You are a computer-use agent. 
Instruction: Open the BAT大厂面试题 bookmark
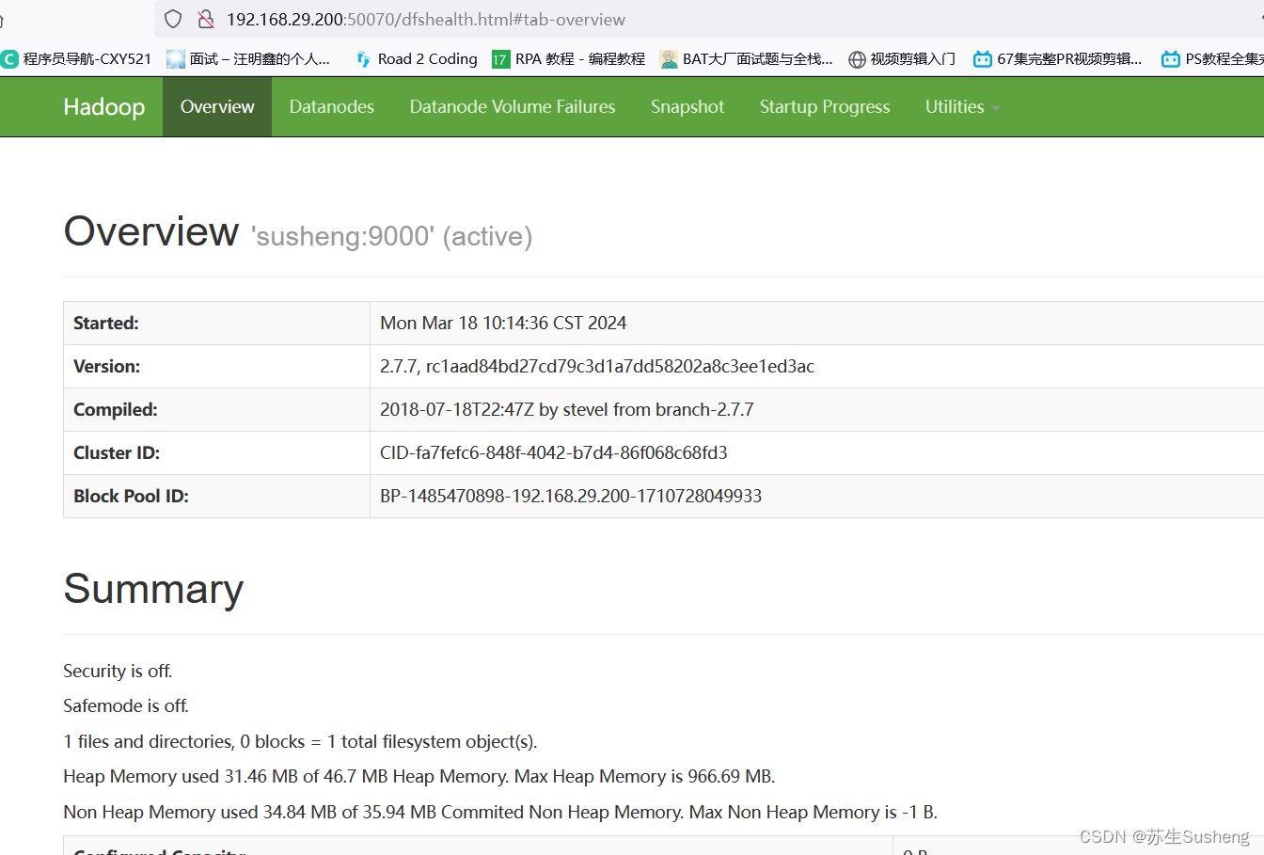click(x=747, y=59)
